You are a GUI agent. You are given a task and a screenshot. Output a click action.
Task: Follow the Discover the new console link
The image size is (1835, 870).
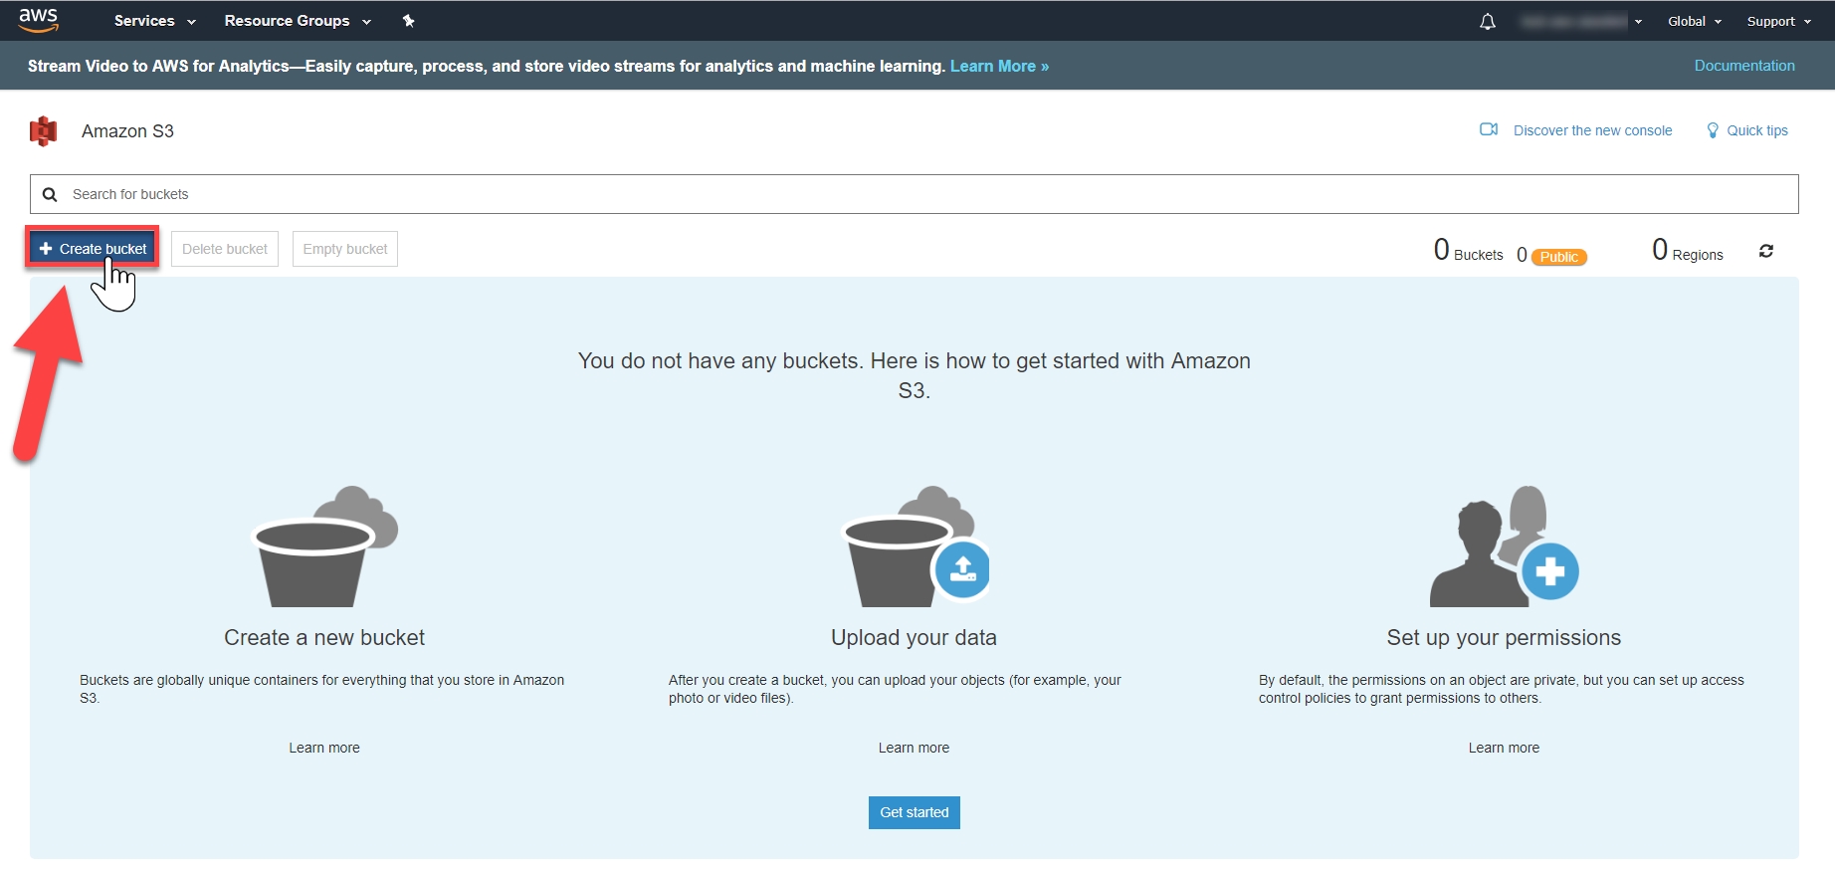(x=1591, y=130)
